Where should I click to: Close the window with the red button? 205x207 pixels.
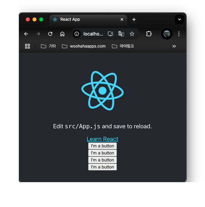(x=28, y=19)
